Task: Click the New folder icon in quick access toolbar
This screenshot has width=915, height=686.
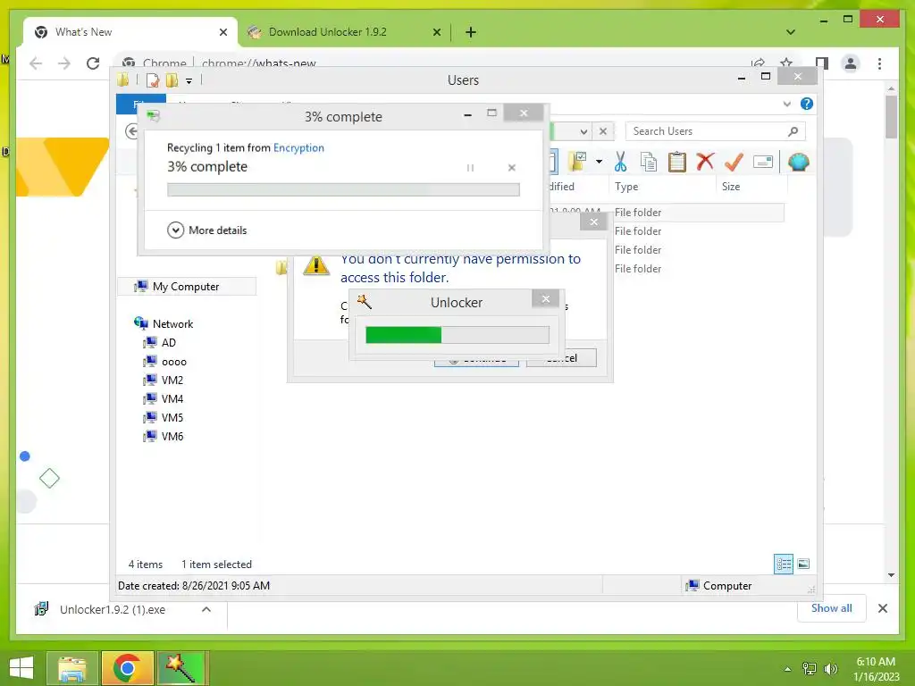Action: [x=172, y=80]
